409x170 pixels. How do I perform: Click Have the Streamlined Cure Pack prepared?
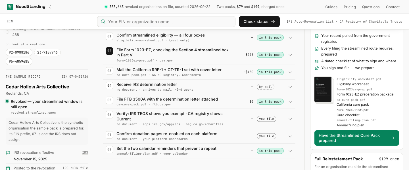tap(357, 138)
